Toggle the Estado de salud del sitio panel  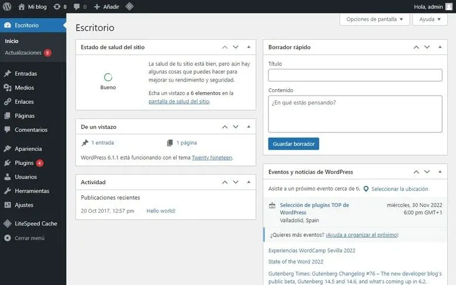(x=248, y=47)
